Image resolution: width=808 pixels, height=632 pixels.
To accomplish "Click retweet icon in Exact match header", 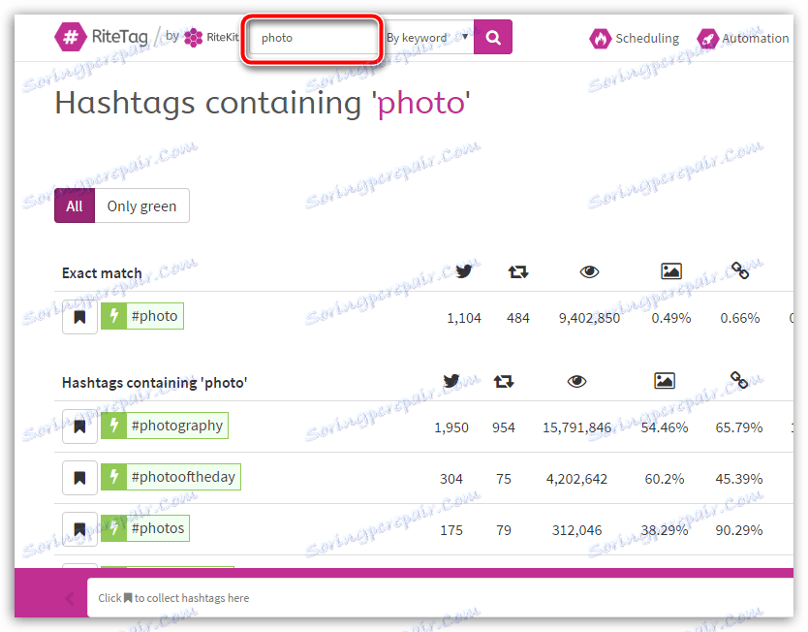I will tap(518, 271).
